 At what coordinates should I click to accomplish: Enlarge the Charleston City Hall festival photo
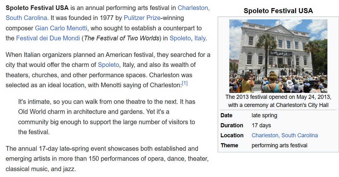(278, 56)
